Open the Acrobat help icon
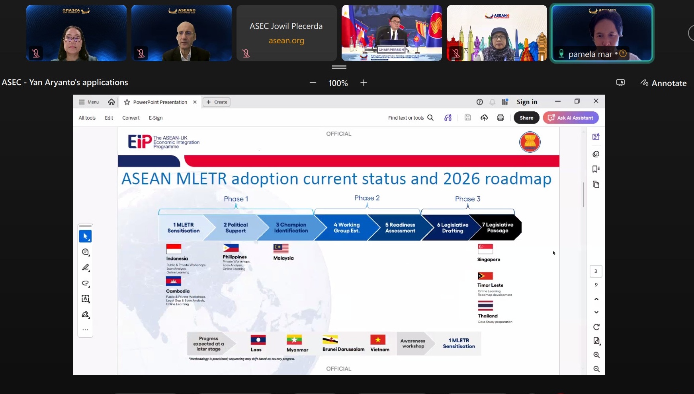This screenshot has height=394, width=694. [x=480, y=102]
